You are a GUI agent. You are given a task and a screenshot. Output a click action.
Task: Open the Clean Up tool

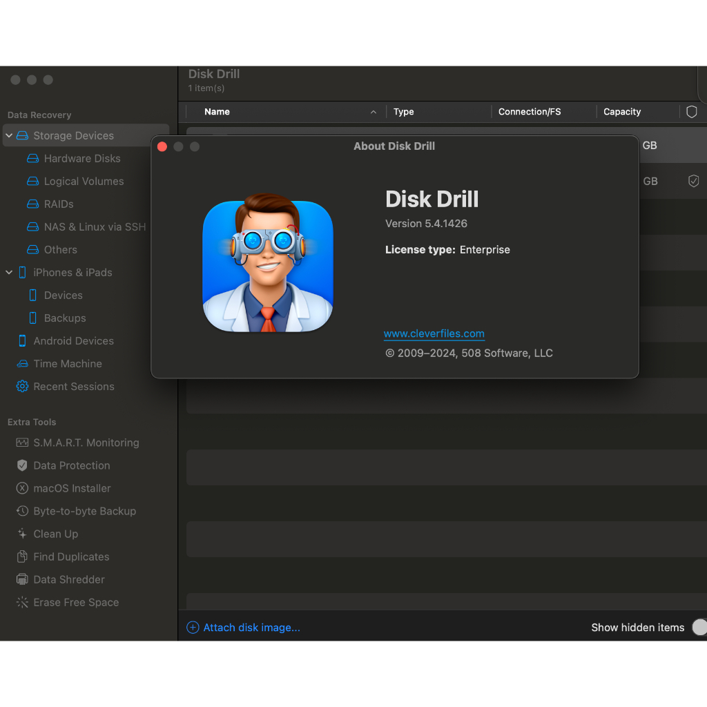[48, 534]
